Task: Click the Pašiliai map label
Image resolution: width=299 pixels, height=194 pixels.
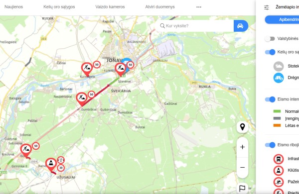Action: pos(32,121)
